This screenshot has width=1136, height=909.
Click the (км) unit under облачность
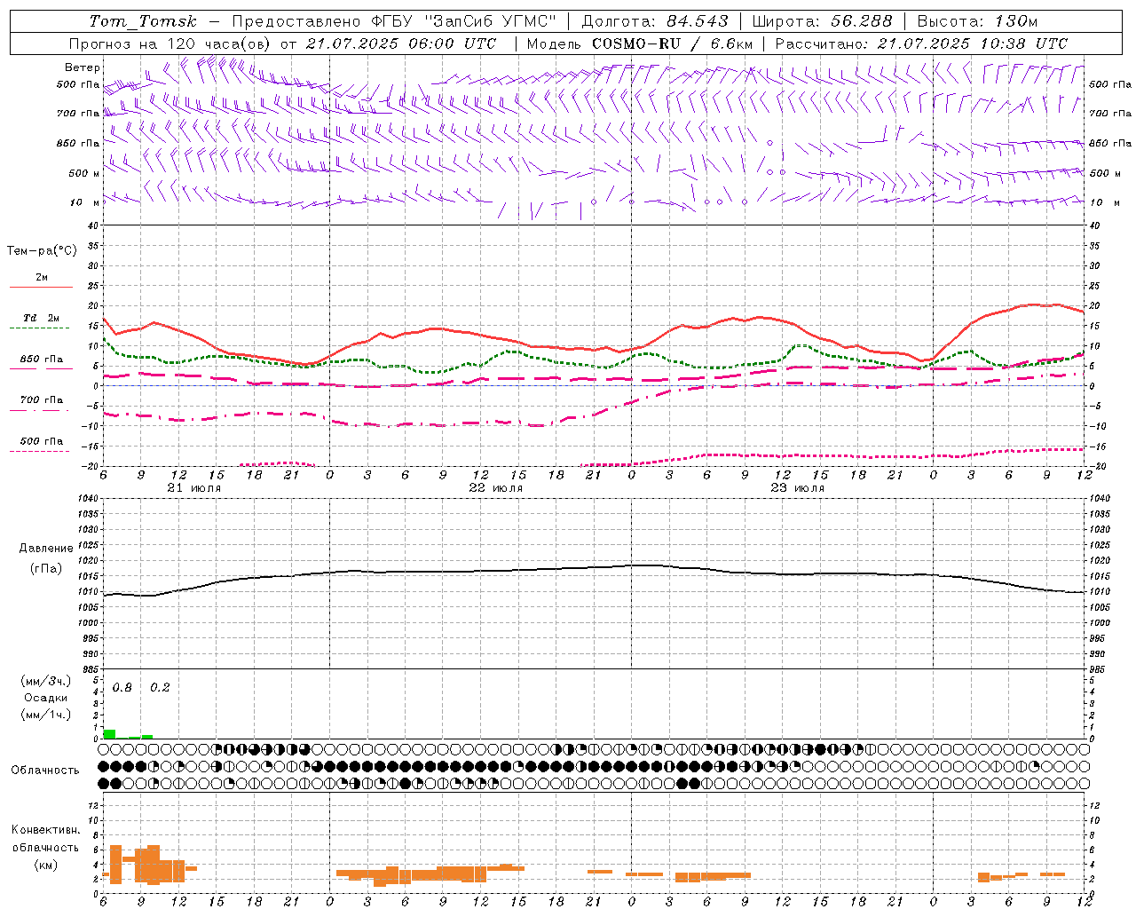click(x=46, y=865)
